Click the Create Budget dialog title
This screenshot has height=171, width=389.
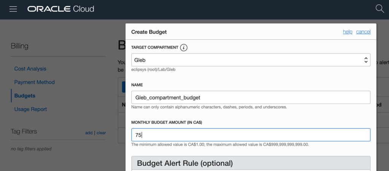click(149, 32)
